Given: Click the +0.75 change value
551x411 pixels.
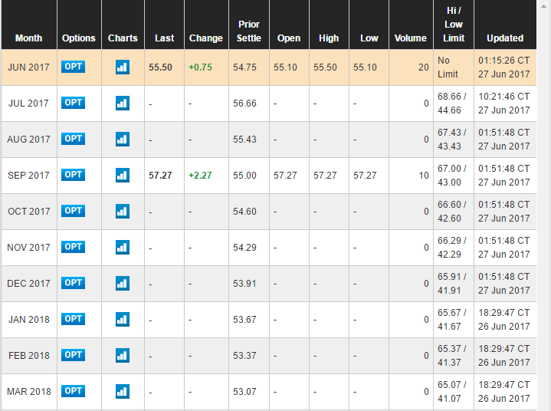Looking at the screenshot, I should [x=200, y=67].
